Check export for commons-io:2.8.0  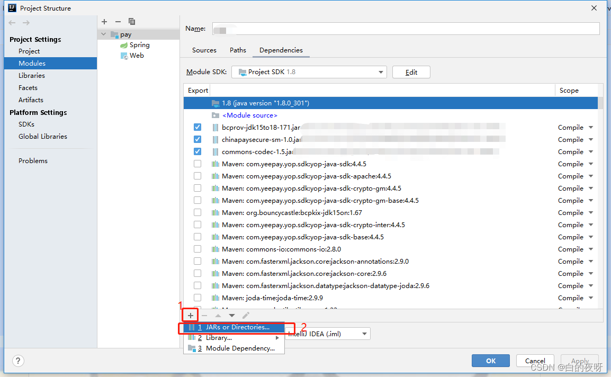point(197,249)
